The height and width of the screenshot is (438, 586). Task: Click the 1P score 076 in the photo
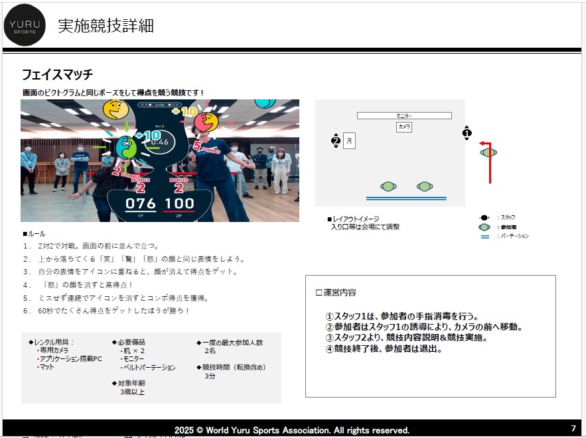coord(141,203)
